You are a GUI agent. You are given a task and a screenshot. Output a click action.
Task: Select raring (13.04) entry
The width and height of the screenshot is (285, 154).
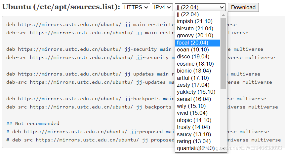tap(197, 141)
